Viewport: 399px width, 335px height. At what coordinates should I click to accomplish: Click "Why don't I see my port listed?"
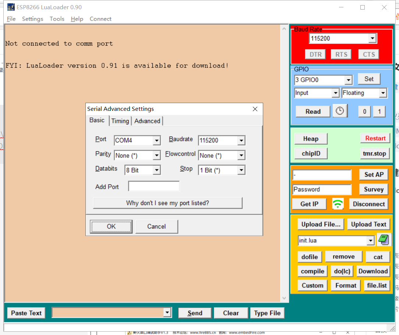point(167,203)
